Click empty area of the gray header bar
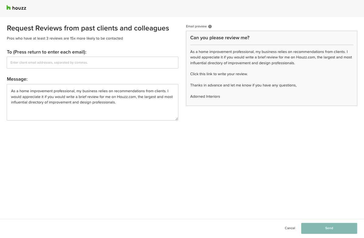The image size is (364, 238). coord(195,8)
